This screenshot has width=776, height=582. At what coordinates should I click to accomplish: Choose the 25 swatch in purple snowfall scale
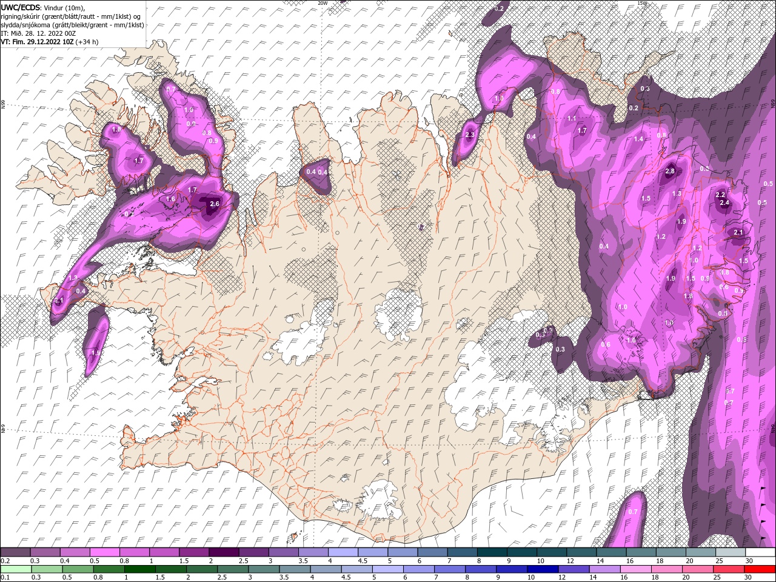(730, 552)
